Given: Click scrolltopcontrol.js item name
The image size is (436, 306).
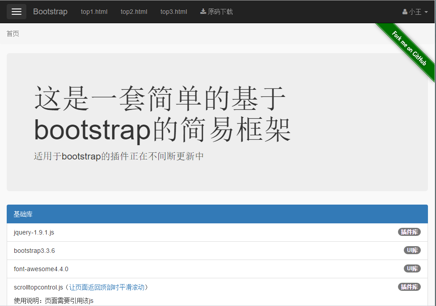Looking at the screenshot, I should click(38, 287).
